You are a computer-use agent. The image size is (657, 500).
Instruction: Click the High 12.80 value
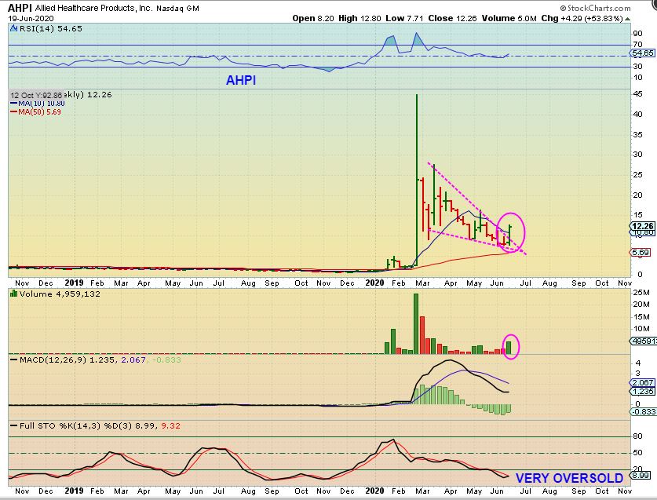[360, 18]
